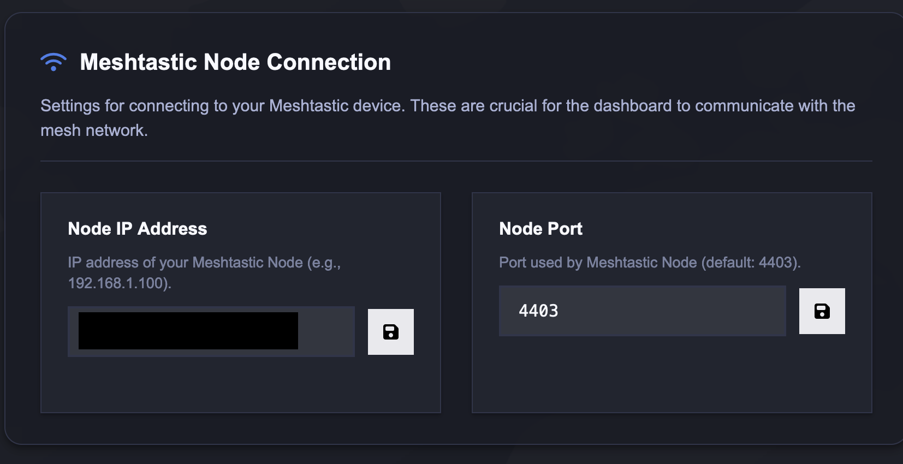This screenshot has height=464, width=903.
Task: Click the Wi-Fi icon beside the heading
Action: (x=54, y=62)
